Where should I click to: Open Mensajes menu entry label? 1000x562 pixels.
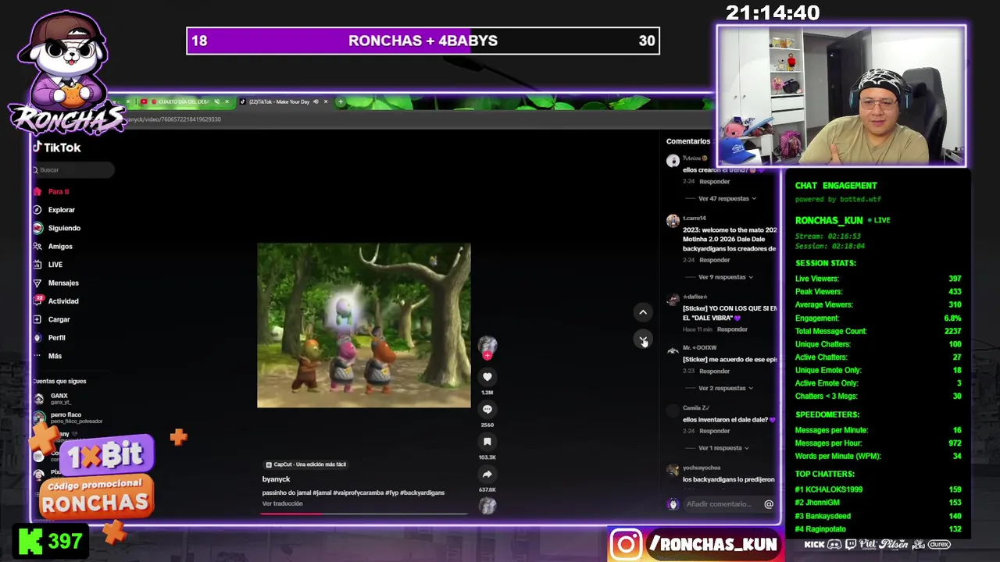tap(63, 283)
